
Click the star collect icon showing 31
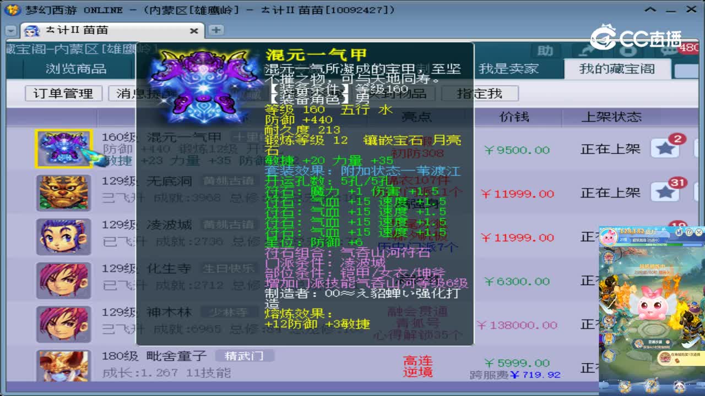[664, 193]
